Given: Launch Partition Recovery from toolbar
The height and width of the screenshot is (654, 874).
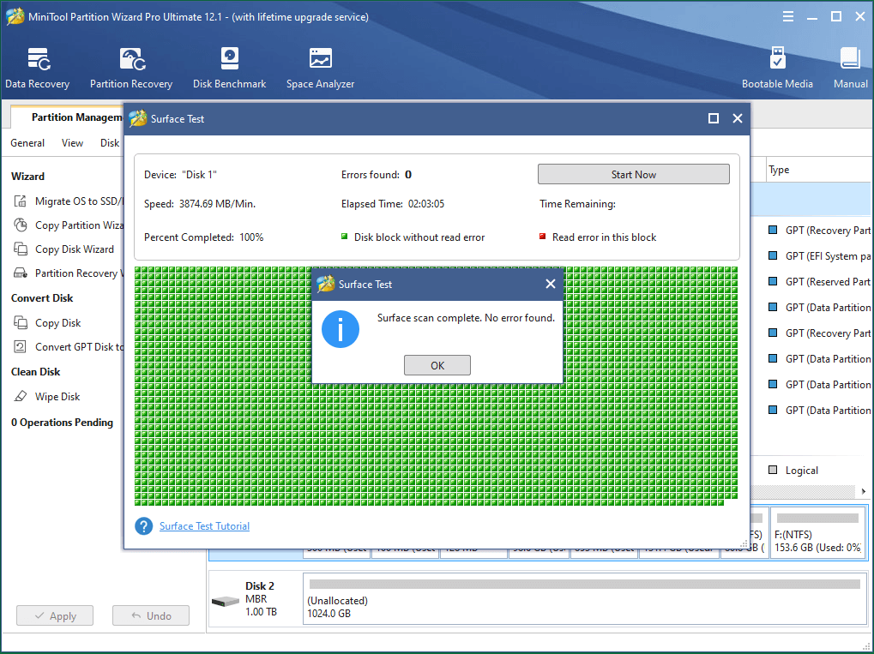Looking at the screenshot, I should pos(131,68).
